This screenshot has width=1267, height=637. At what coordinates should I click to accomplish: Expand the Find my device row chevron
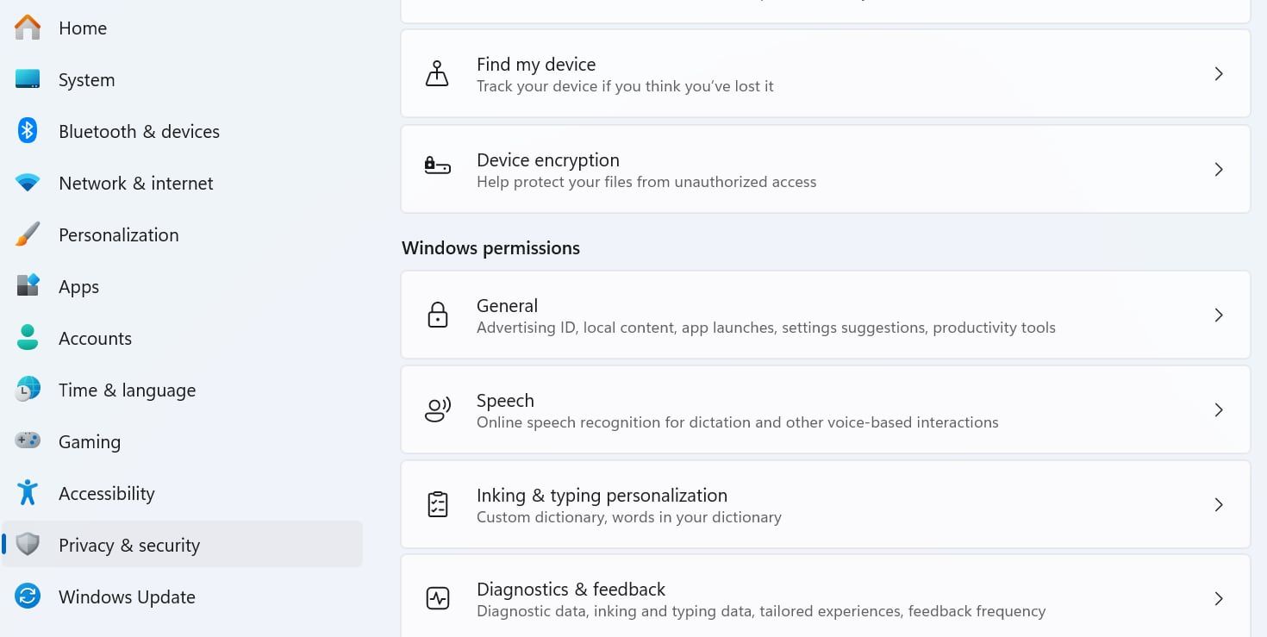pos(1219,74)
